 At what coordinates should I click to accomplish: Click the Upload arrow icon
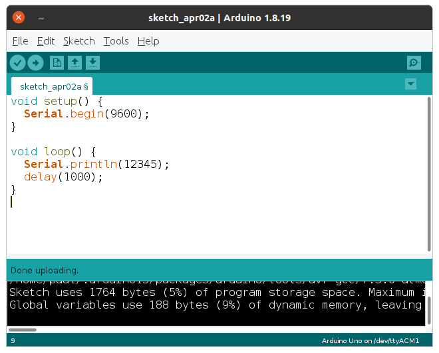(35, 62)
